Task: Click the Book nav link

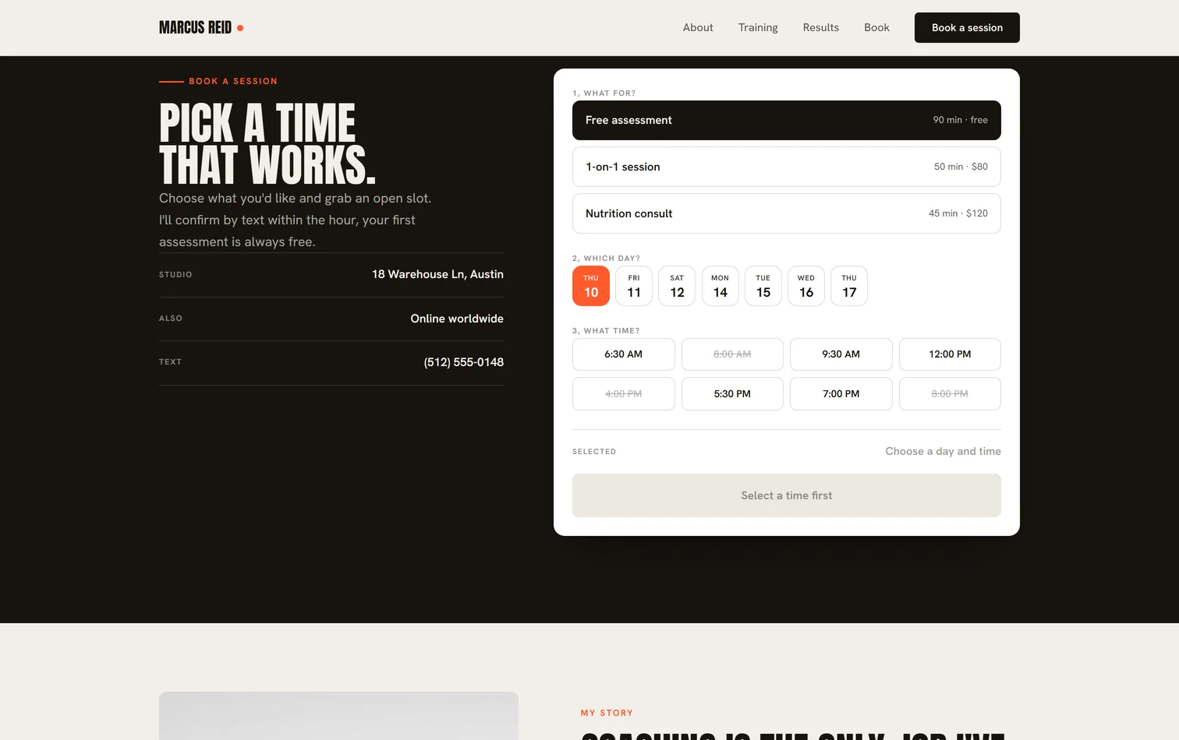Action: point(876,27)
